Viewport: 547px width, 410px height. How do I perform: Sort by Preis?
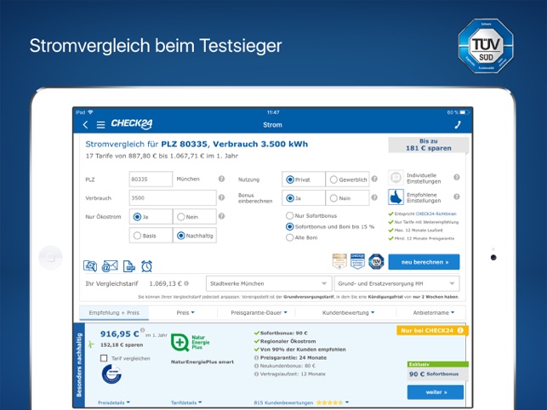(x=185, y=313)
